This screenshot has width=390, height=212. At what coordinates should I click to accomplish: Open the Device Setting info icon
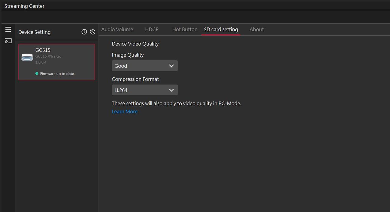pyautogui.click(x=84, y=32)
